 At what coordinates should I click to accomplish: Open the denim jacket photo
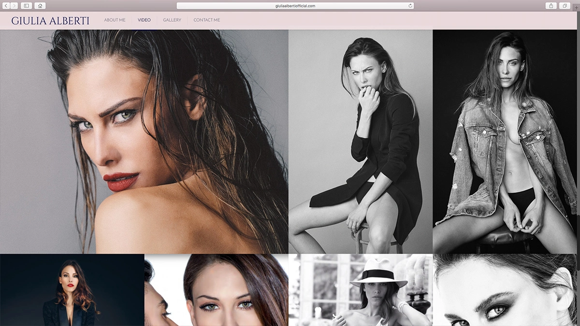click(504, 142)
